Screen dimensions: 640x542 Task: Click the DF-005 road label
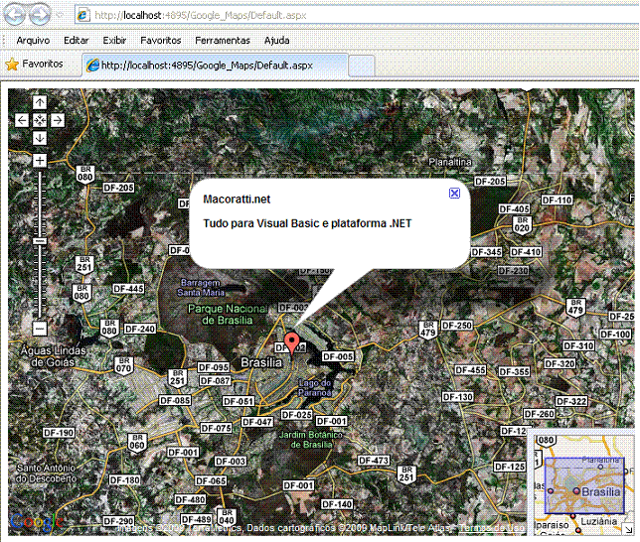(338, 356)
